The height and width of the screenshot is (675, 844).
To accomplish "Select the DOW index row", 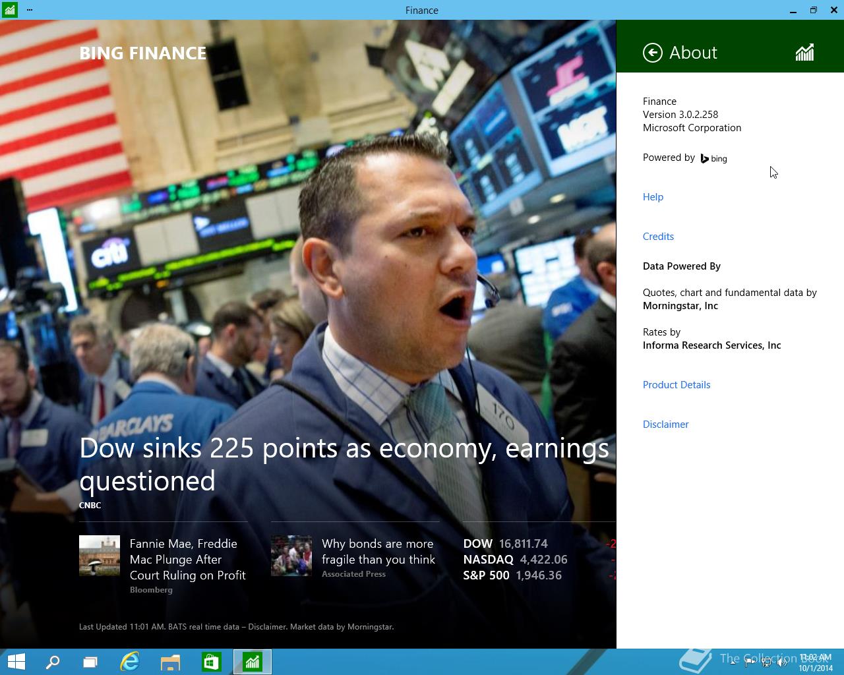I will click(x=539, y=544).
